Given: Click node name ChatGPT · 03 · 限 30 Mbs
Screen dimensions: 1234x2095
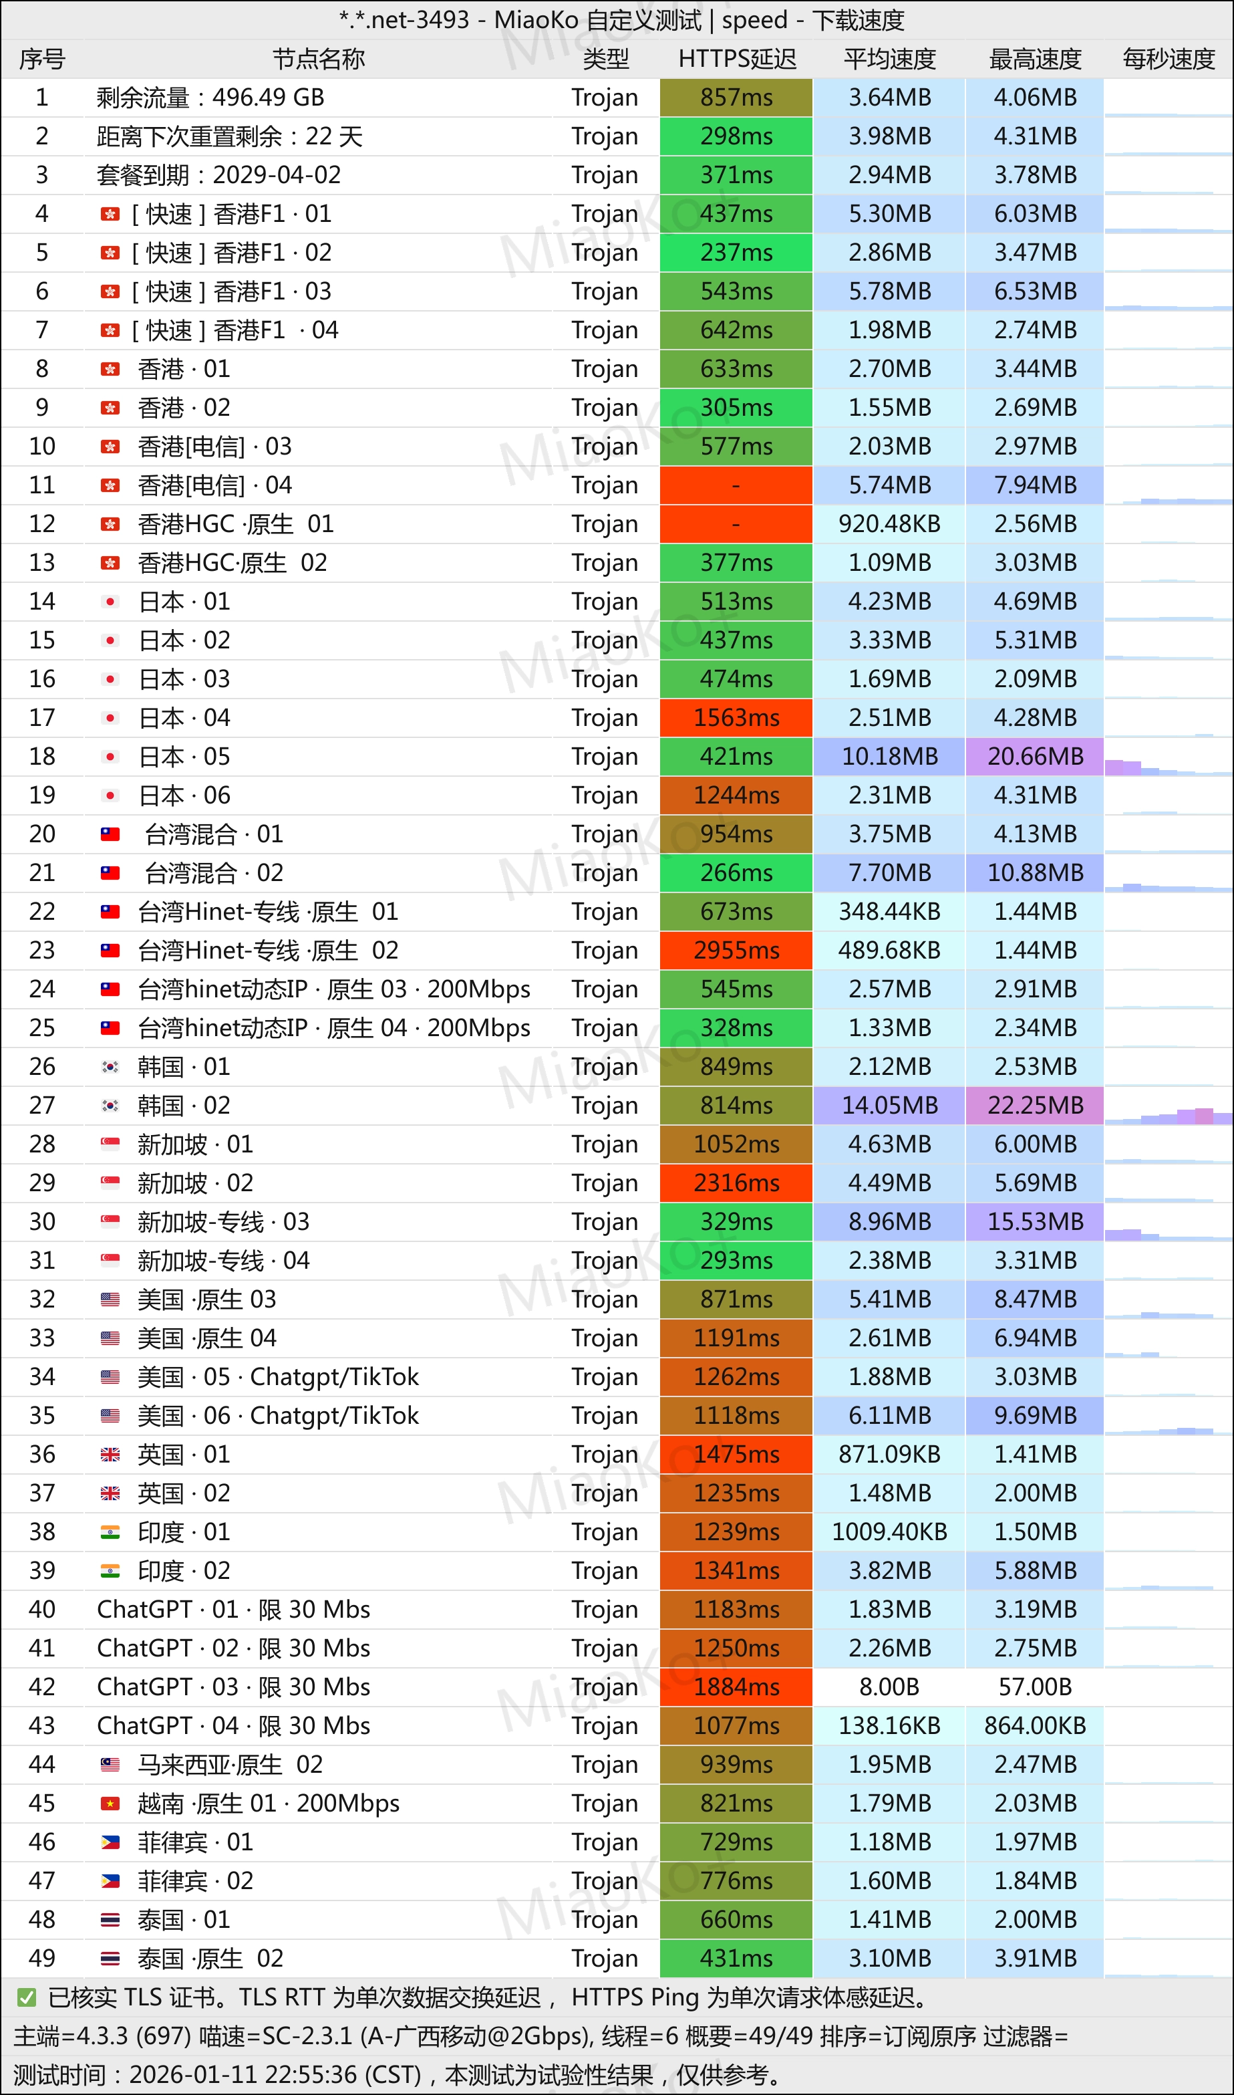Looking at the screenshot, I should (x=234, y=1687).
